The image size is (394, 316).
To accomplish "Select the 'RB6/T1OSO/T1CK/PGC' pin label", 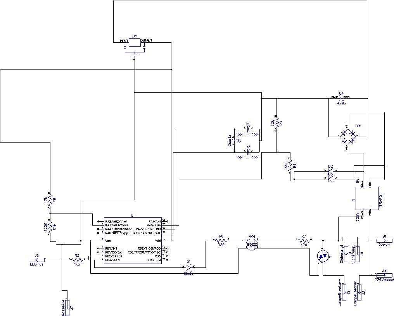I will point(144,252).
